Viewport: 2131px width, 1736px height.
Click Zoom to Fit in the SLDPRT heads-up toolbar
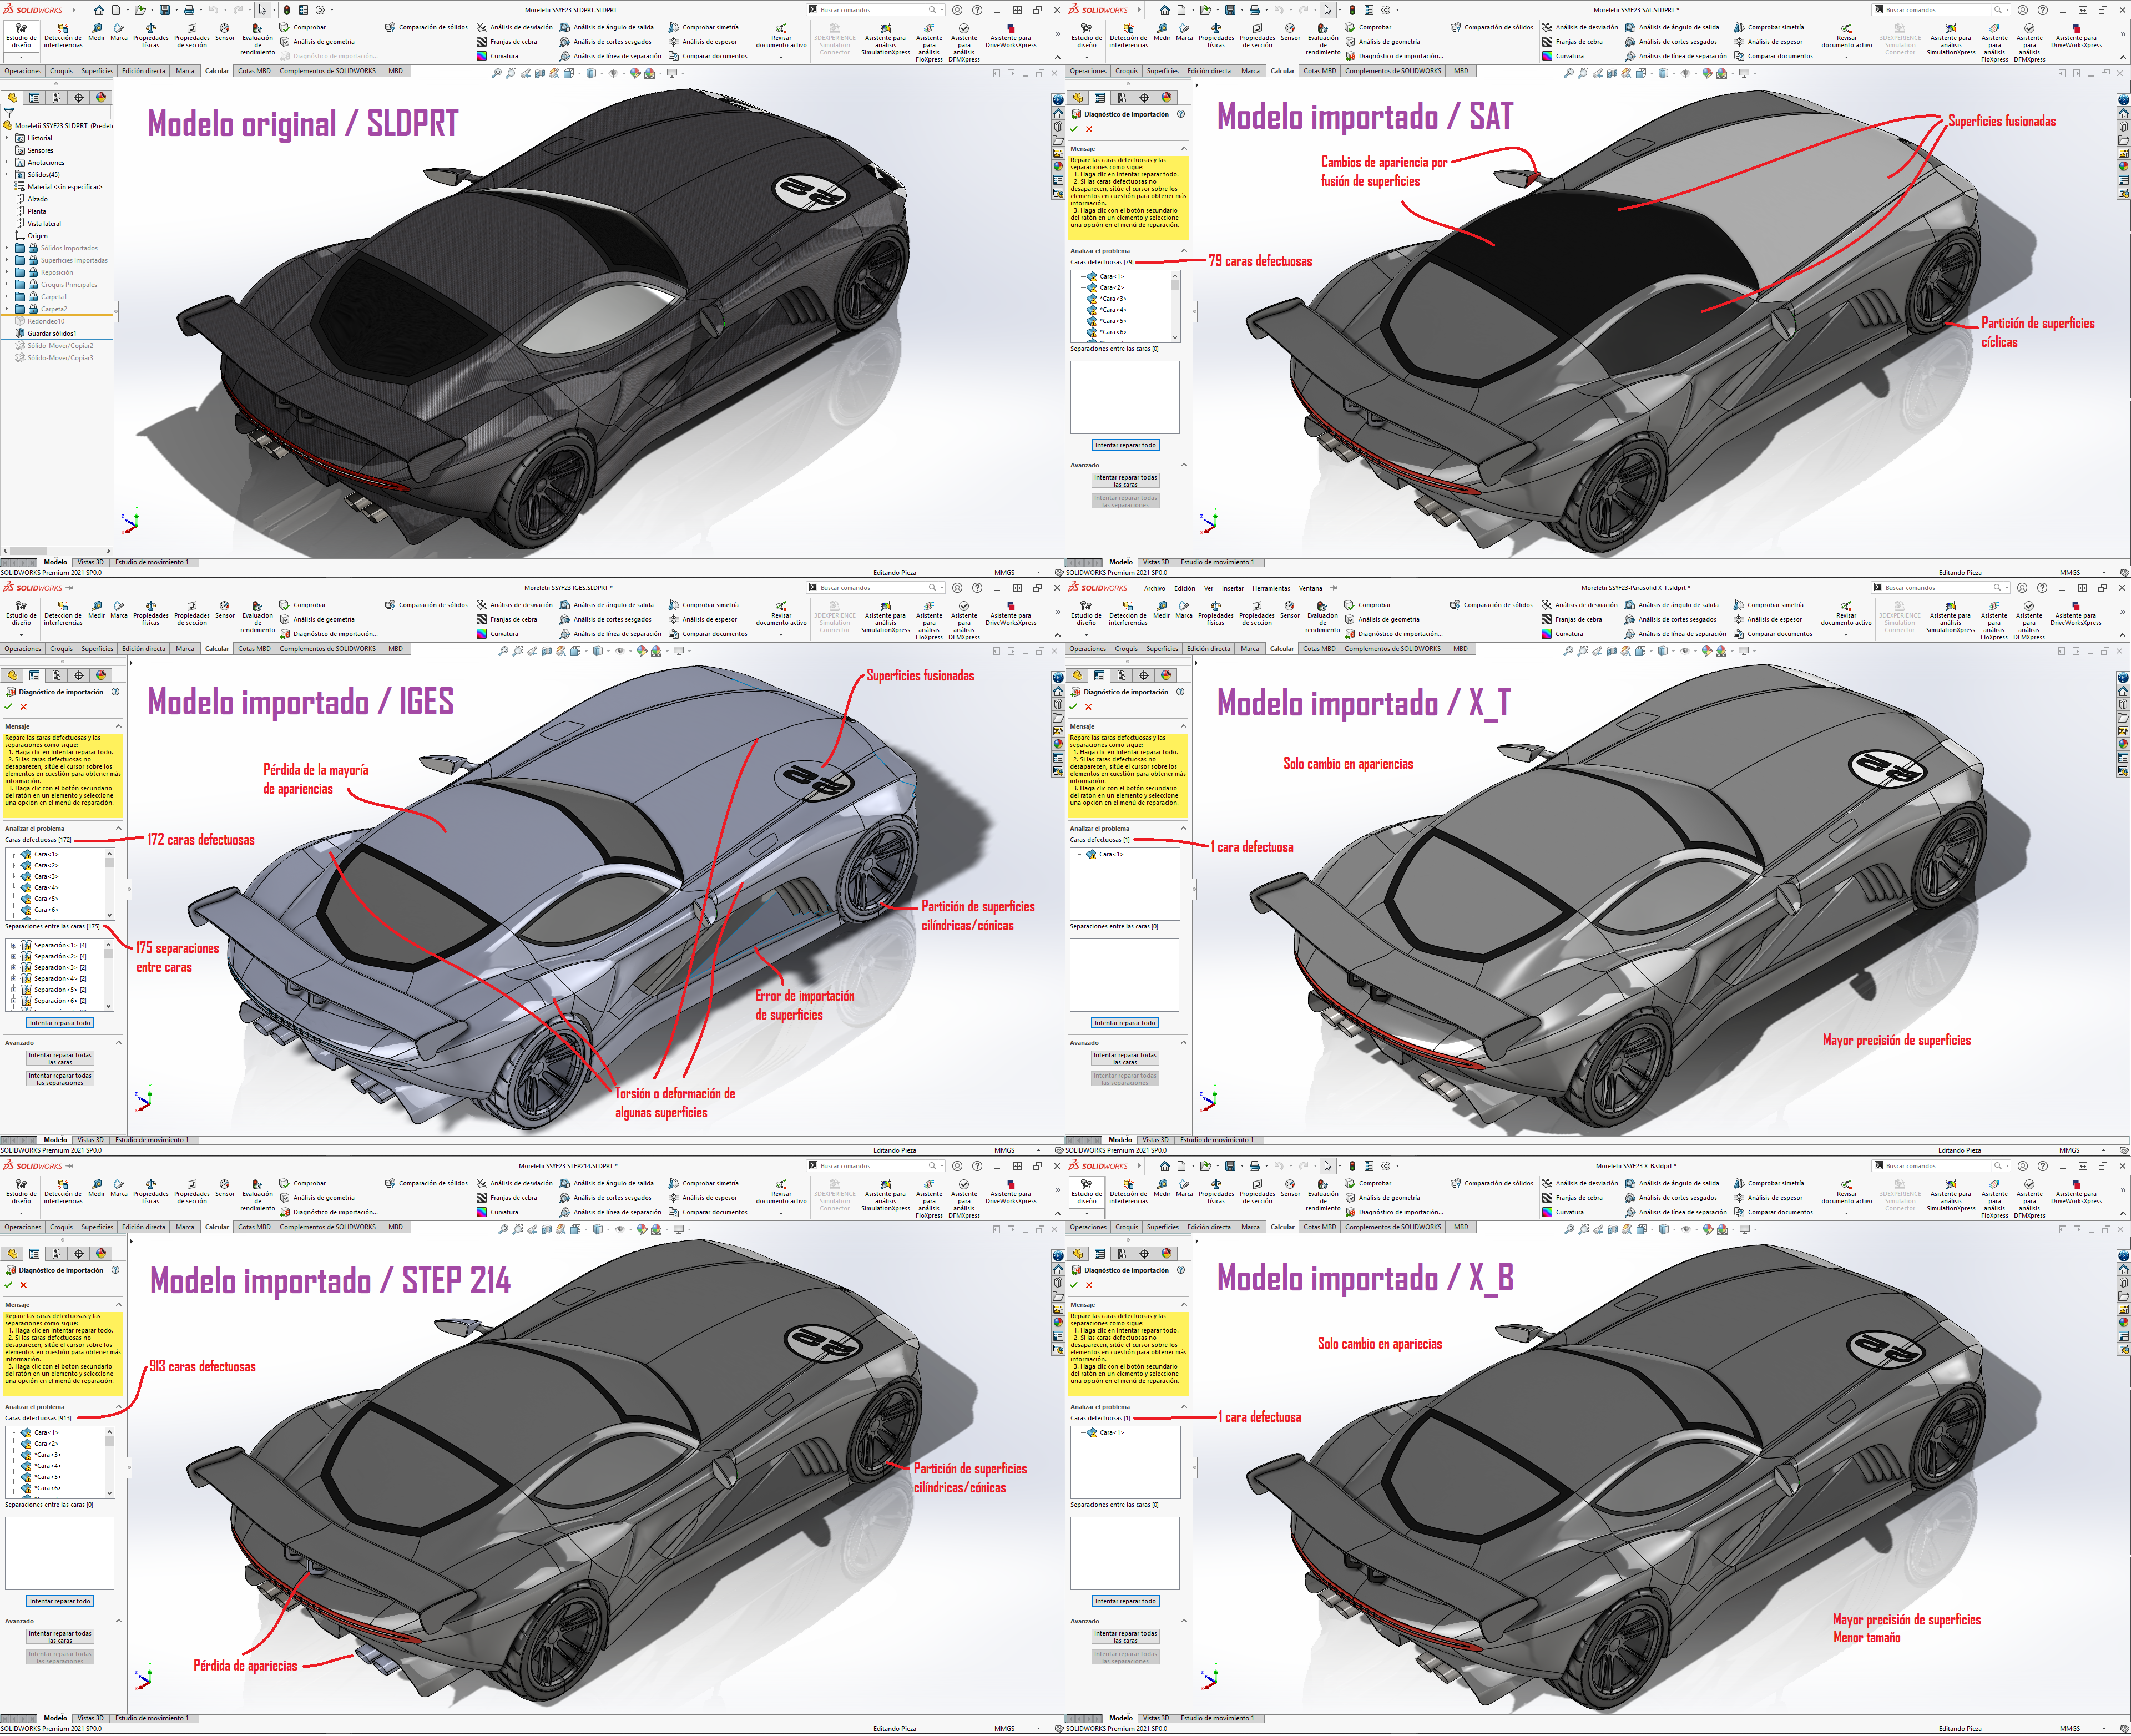pyautogui.click(x=497, y=74)
